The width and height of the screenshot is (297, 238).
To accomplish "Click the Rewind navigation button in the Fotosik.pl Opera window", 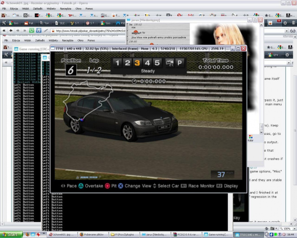I will 4,30.
